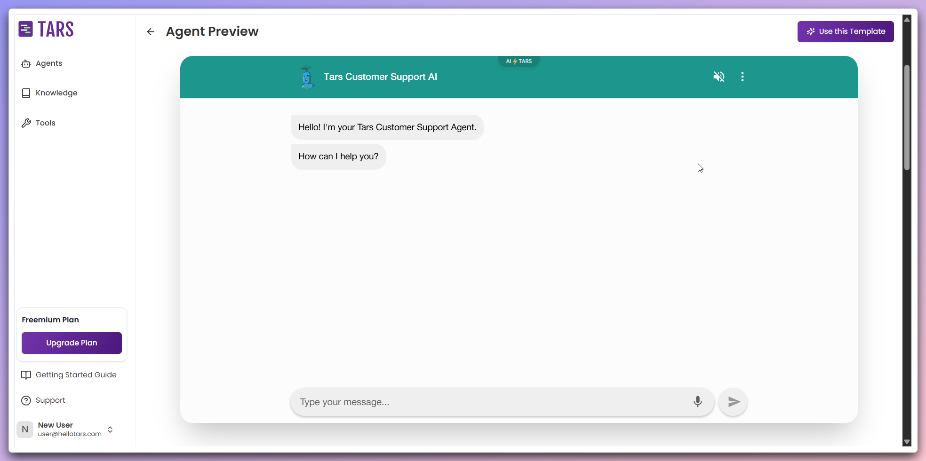Click the page scrollbar thumb
This screenshot has width=926, height=461.
(907, 117)
